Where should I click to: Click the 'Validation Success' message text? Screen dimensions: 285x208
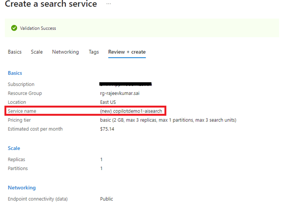[38, 28]
